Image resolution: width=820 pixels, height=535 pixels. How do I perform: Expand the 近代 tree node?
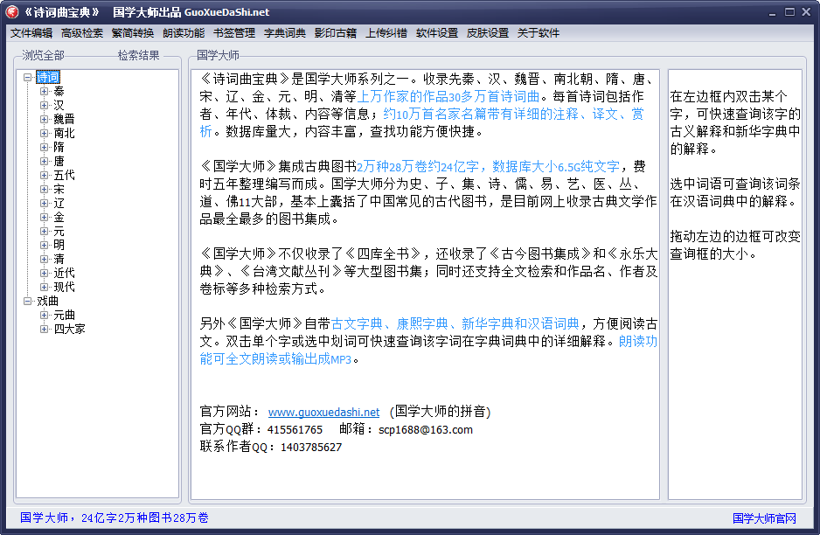click(45, 273)
